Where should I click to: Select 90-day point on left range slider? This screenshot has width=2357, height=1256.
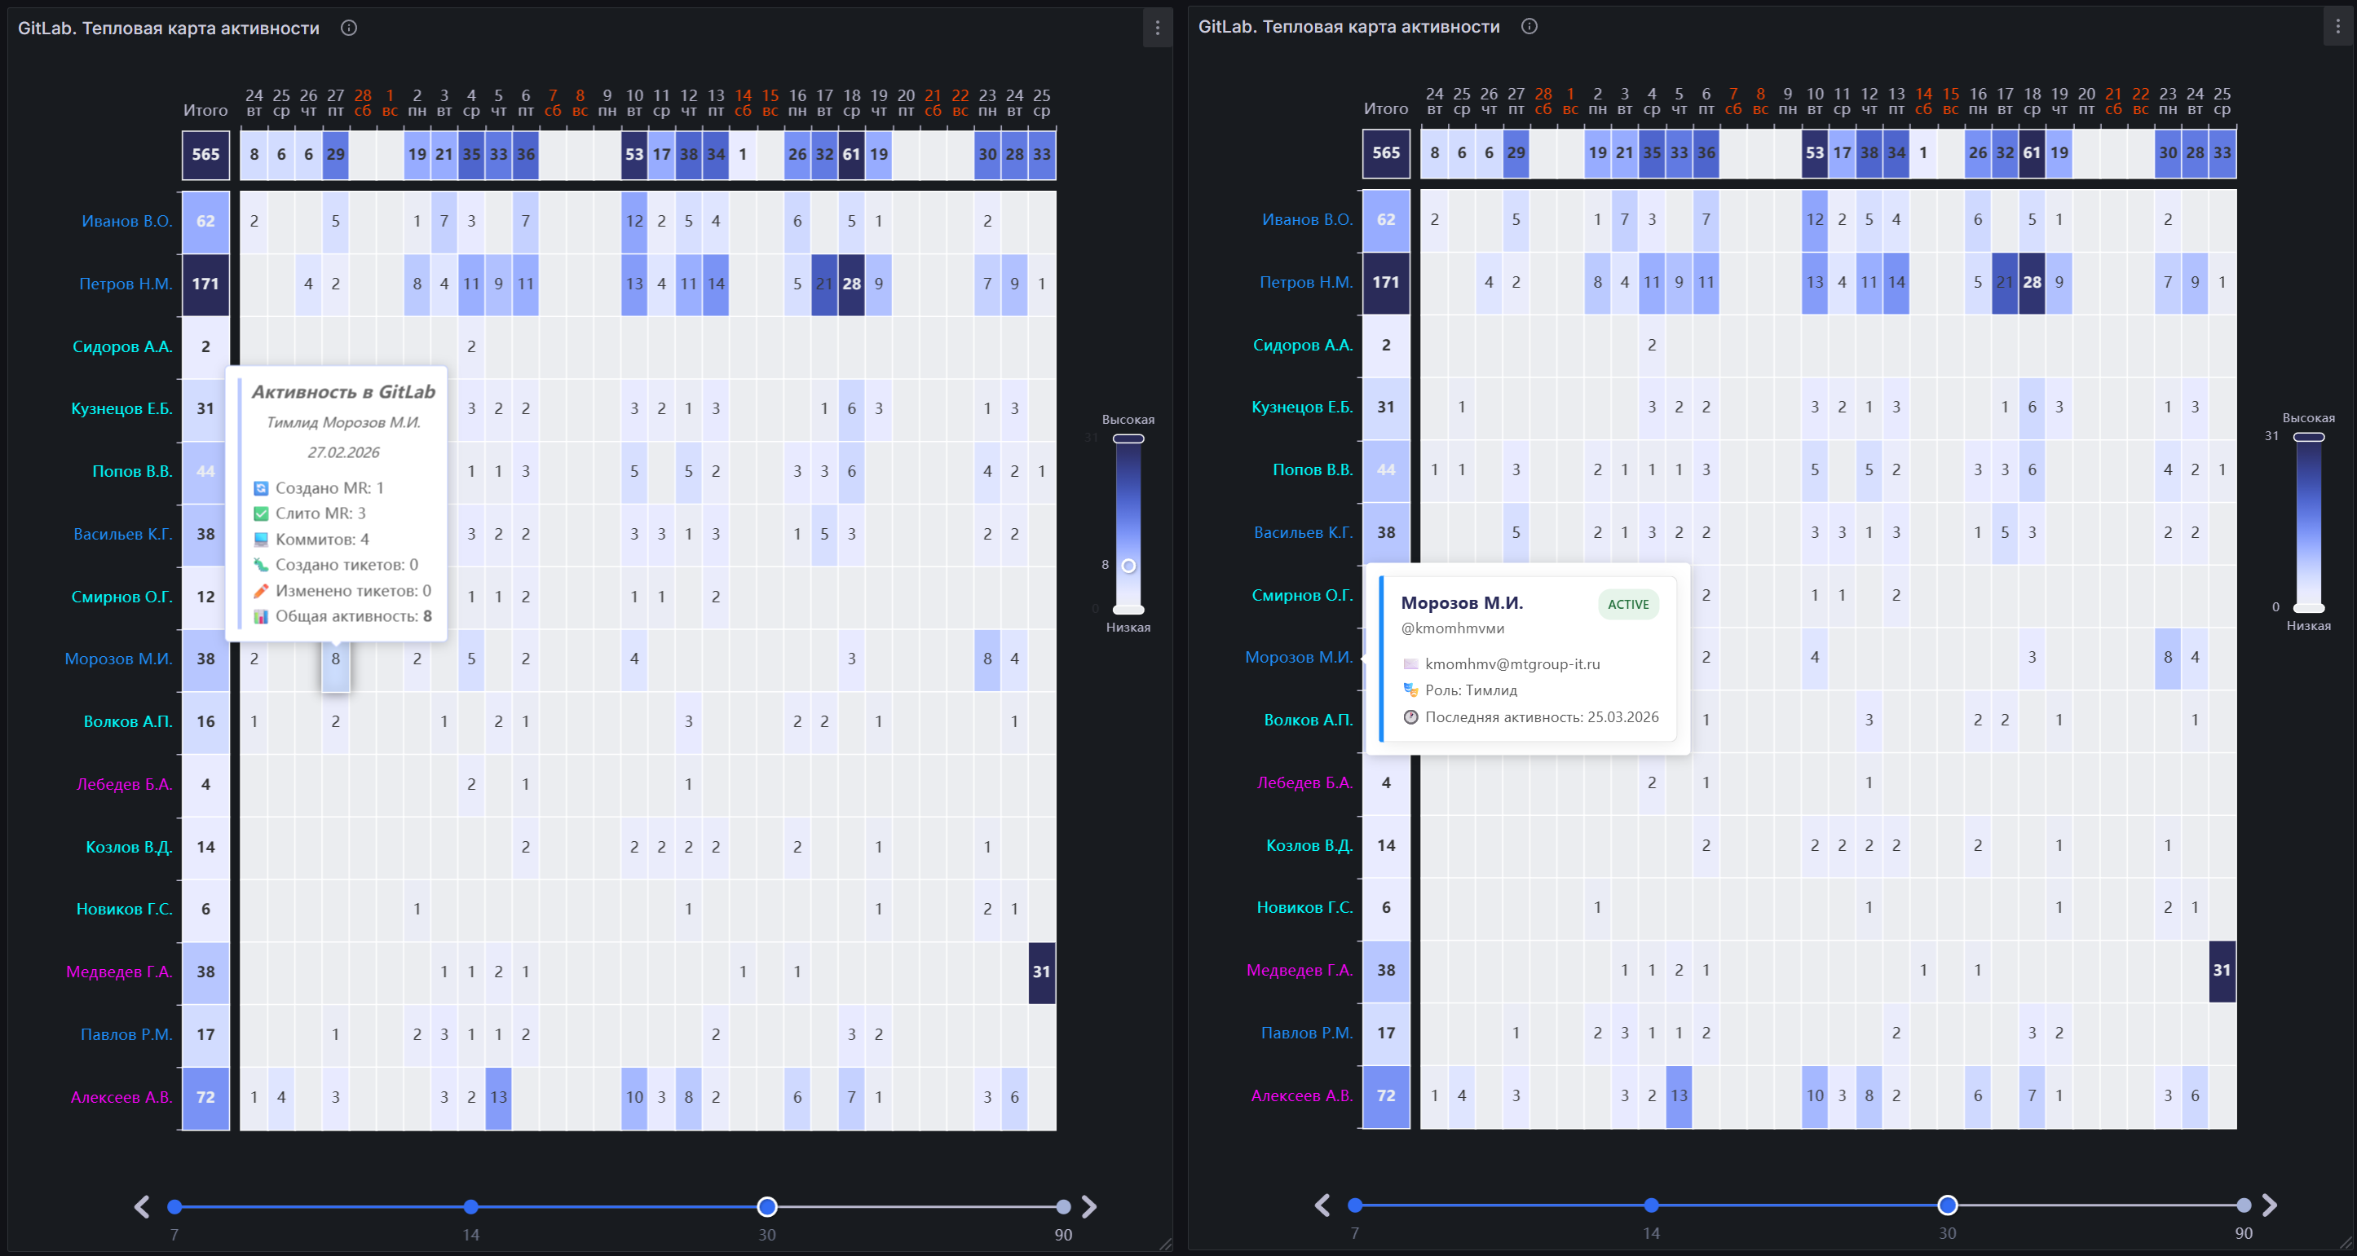tap(1062, 1206)
